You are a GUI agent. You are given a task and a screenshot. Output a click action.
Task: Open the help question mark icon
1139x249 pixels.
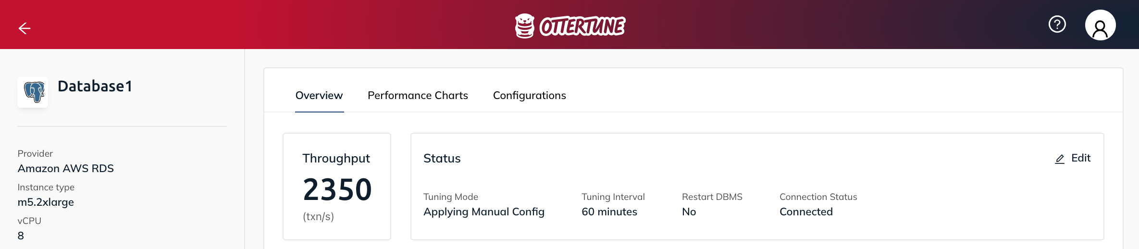point(1057,24)
